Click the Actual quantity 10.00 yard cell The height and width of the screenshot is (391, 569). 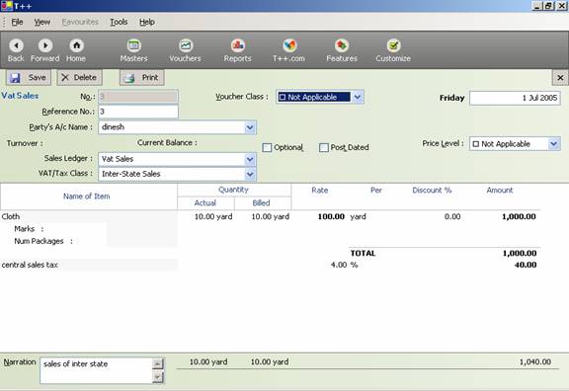tap(213, 216)
